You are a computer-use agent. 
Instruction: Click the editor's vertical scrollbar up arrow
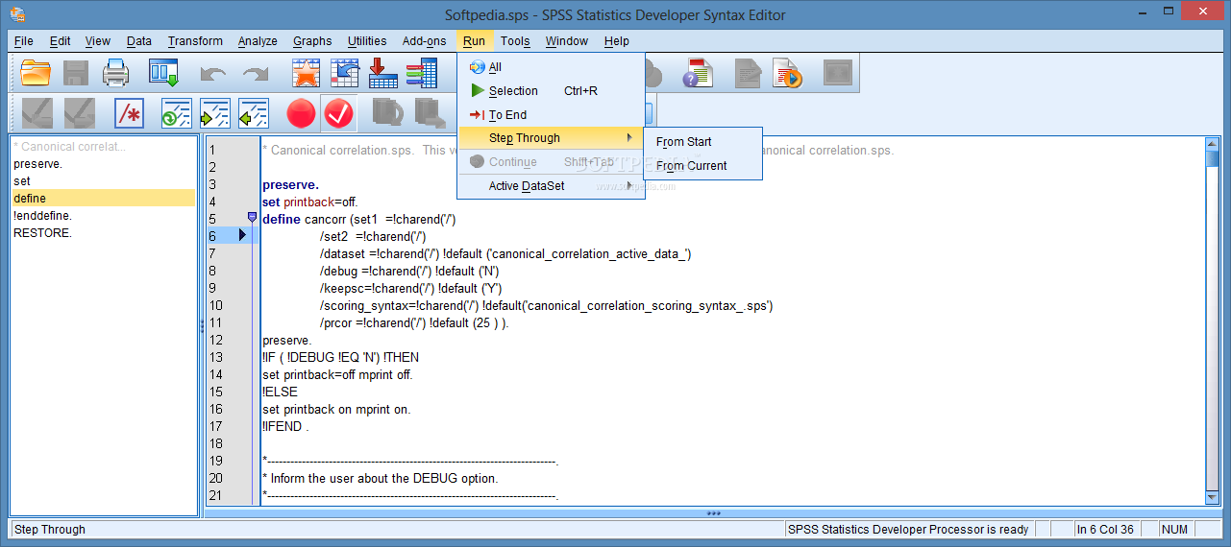tap(1213, 145)
